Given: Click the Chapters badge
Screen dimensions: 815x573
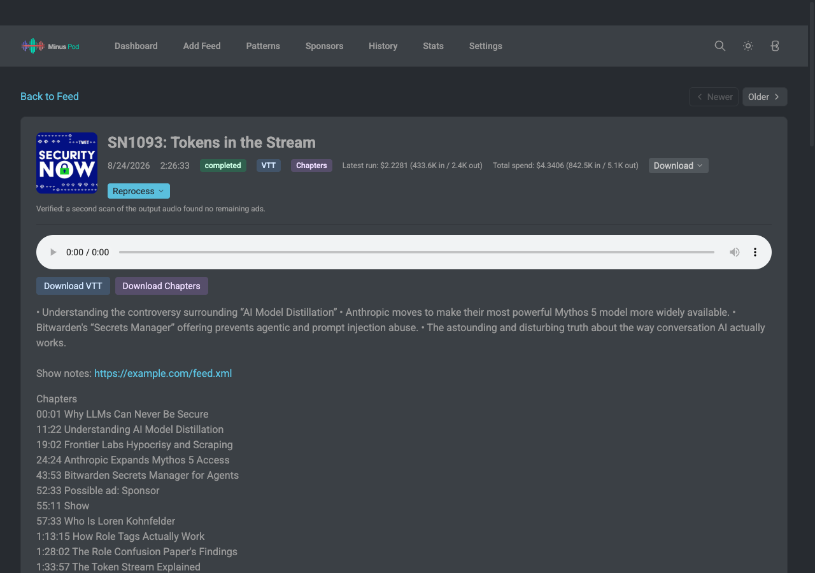Looking at the screenshot, I should [x=311, y=166].
